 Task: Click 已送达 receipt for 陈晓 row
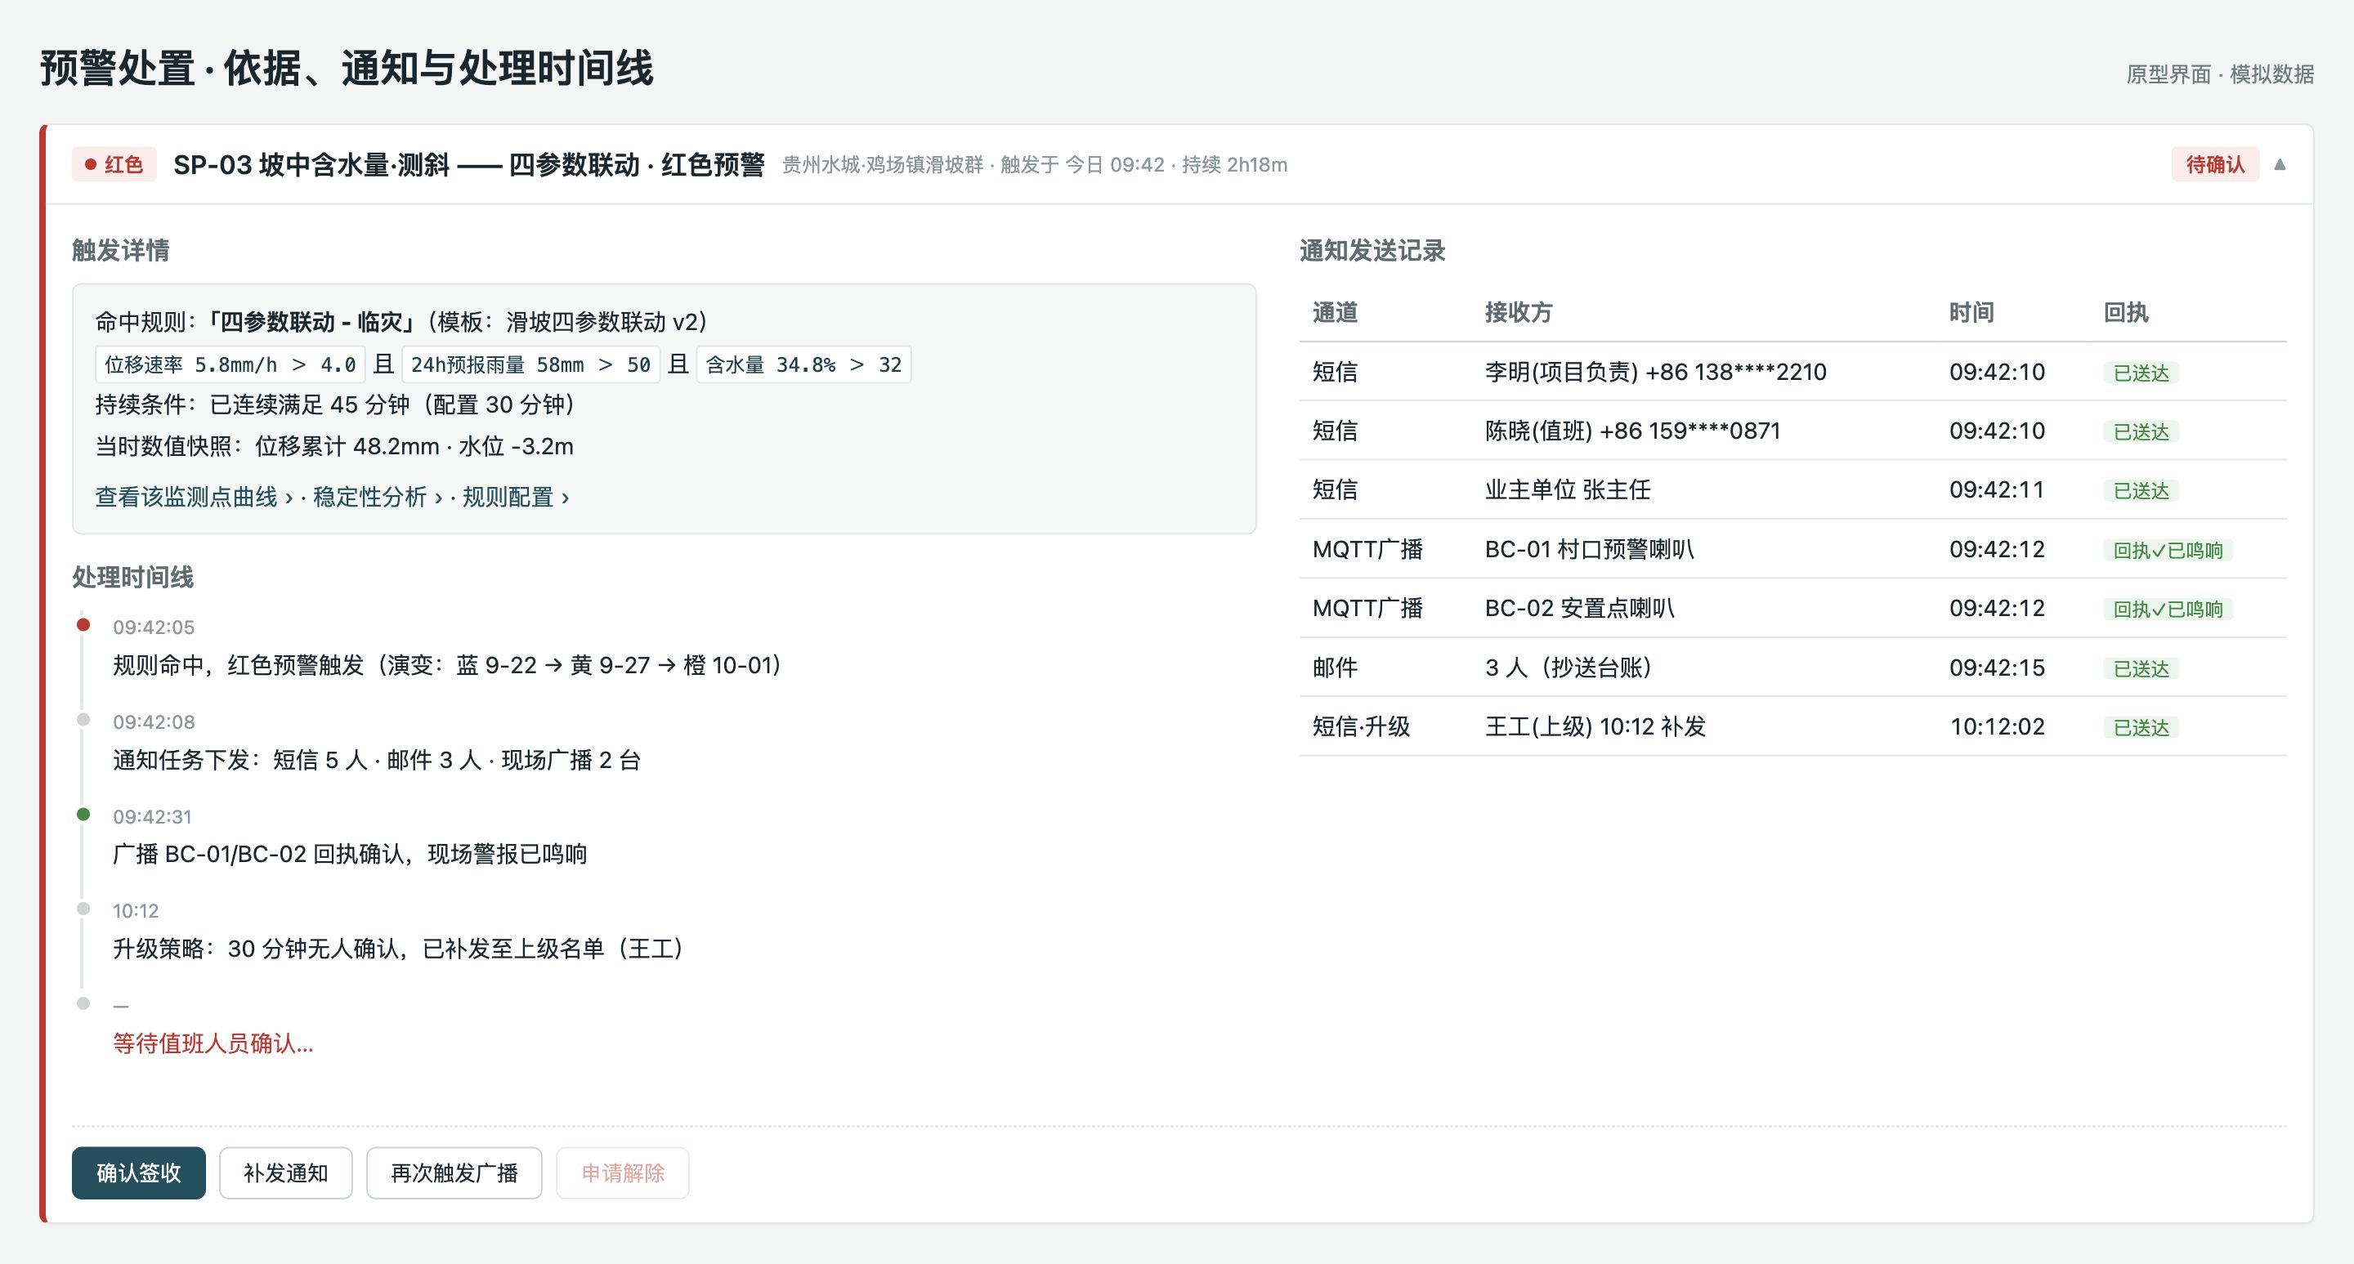point(2141,432)
